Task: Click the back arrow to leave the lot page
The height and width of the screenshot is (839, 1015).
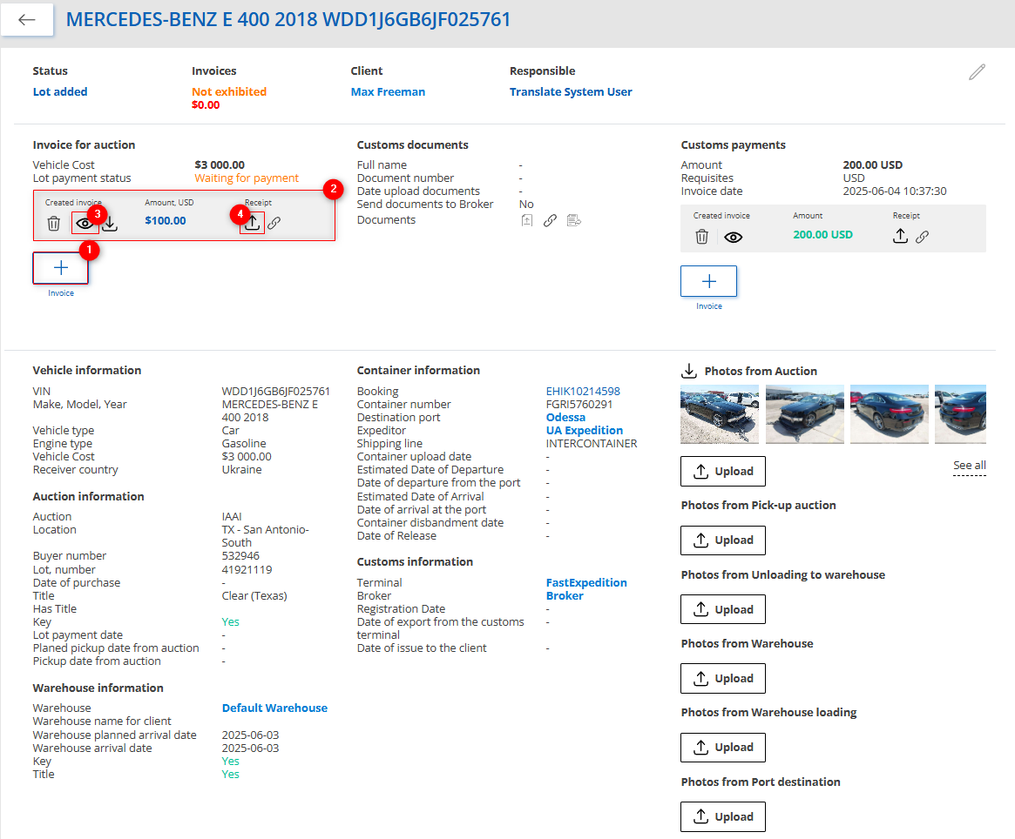Action: 26,19
